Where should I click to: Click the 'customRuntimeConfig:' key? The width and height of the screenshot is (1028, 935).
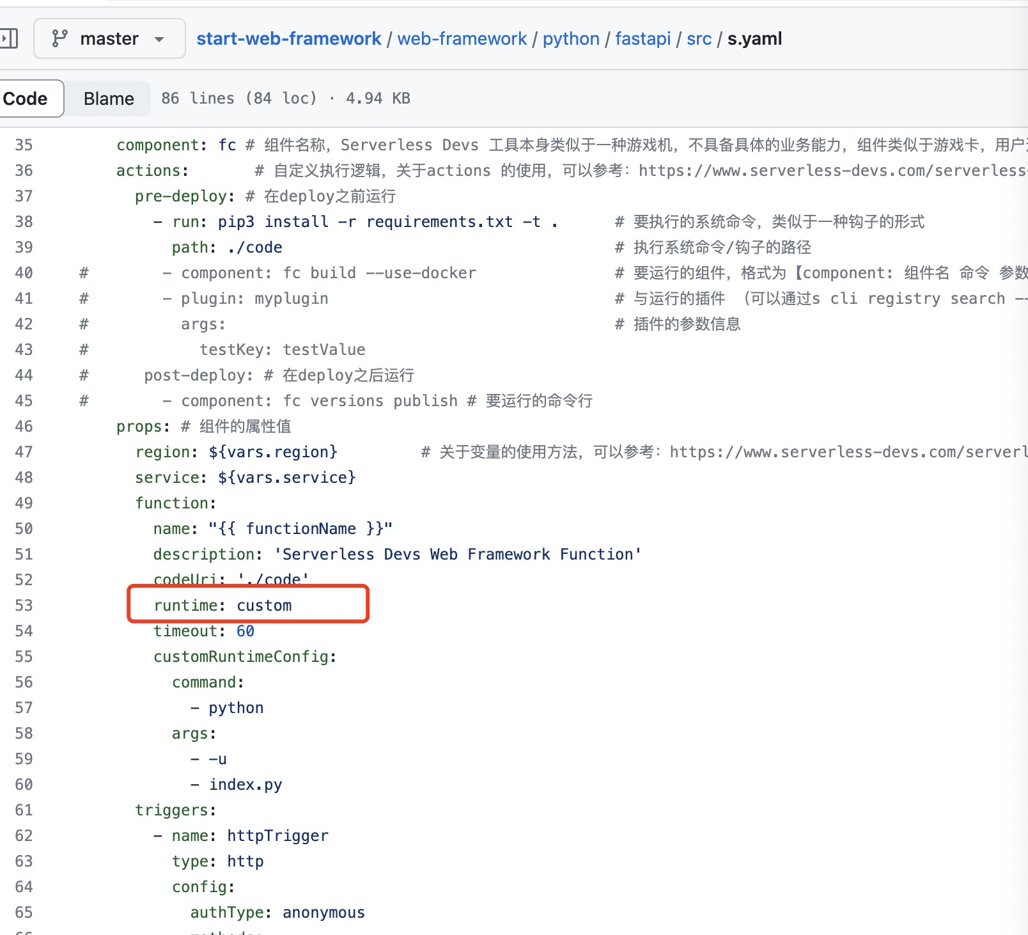click(x=245, y=657)
